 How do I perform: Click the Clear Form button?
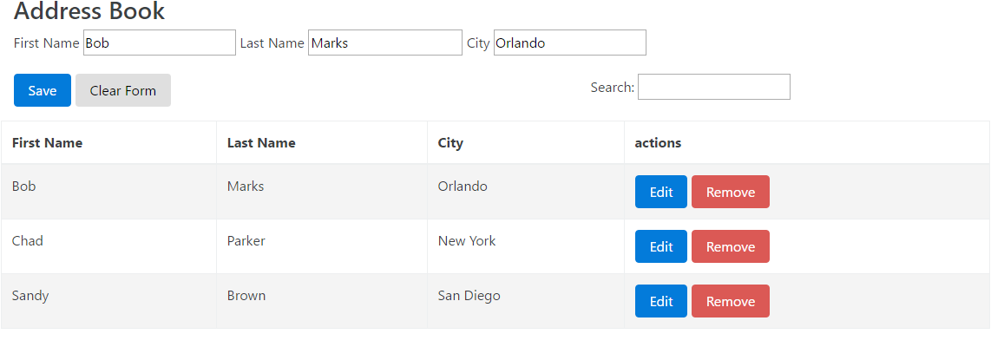pyautogui.click(x=123, y=90)
